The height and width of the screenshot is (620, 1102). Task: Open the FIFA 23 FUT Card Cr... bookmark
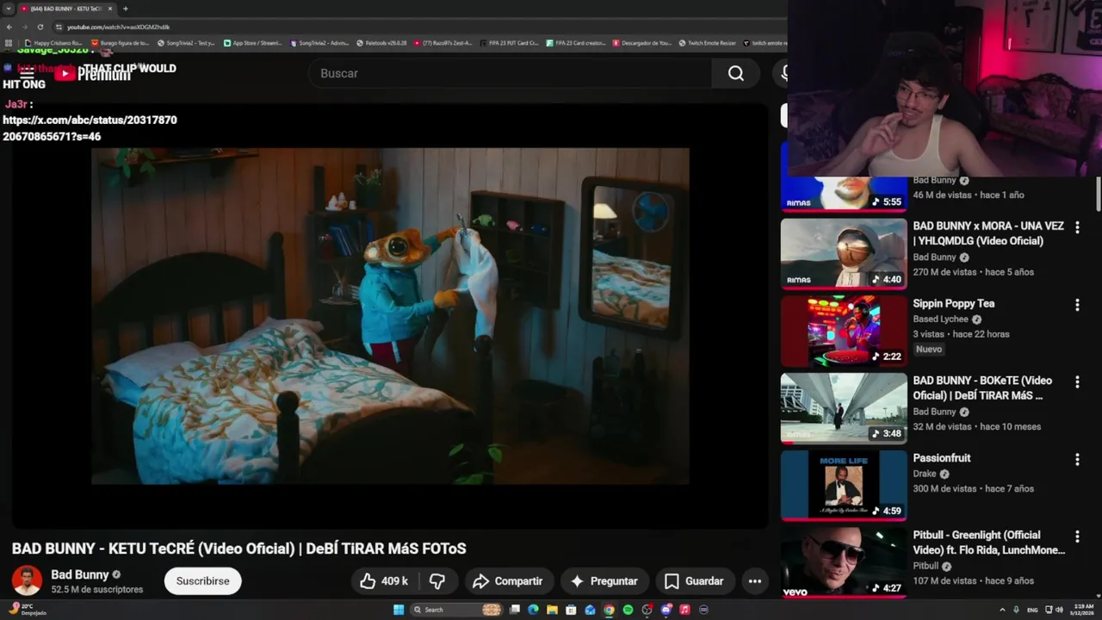[510, 42]
